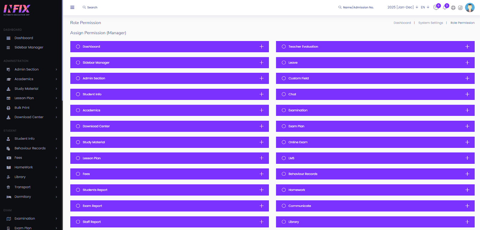
Task: Click the Transport sidebar icon
Action: point(8,187)
